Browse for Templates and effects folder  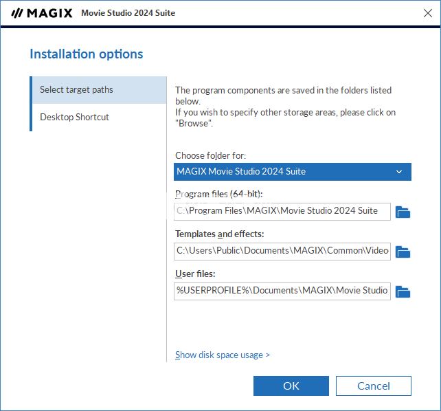[x=403, y=252]
